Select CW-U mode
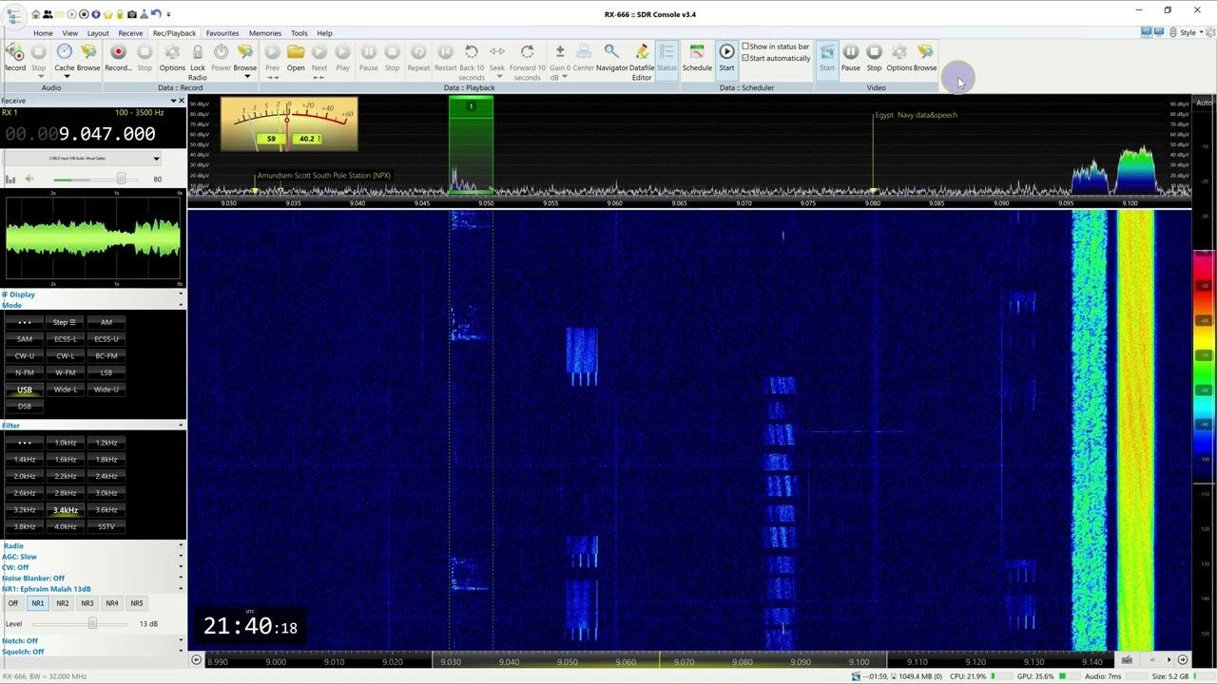Viewport: 1217px width, 684px height. pos(25,355)
